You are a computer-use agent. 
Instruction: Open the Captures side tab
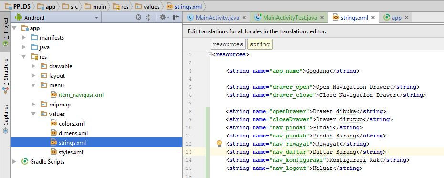(x=5, y=119)
